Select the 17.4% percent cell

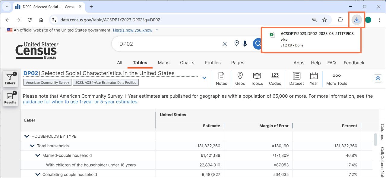click(327, 165)
